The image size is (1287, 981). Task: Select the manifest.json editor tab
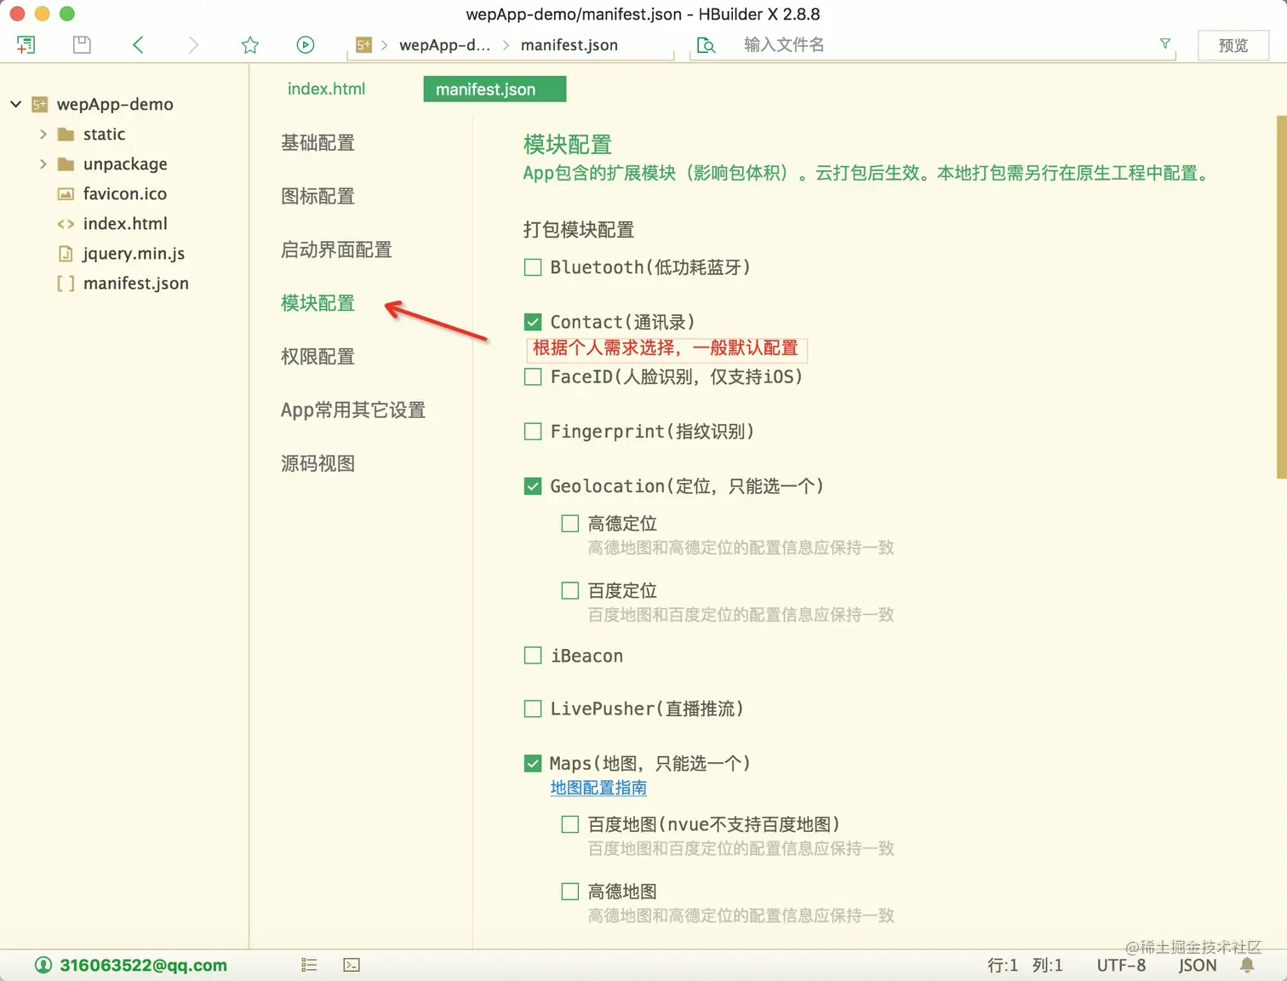pyautogui.click(x=495, y=89)
